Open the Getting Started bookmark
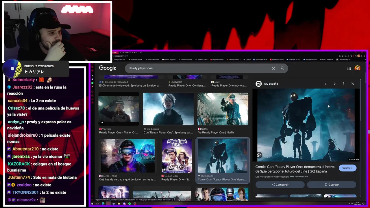This screenshot has width=370, height=208. [234, 60]
